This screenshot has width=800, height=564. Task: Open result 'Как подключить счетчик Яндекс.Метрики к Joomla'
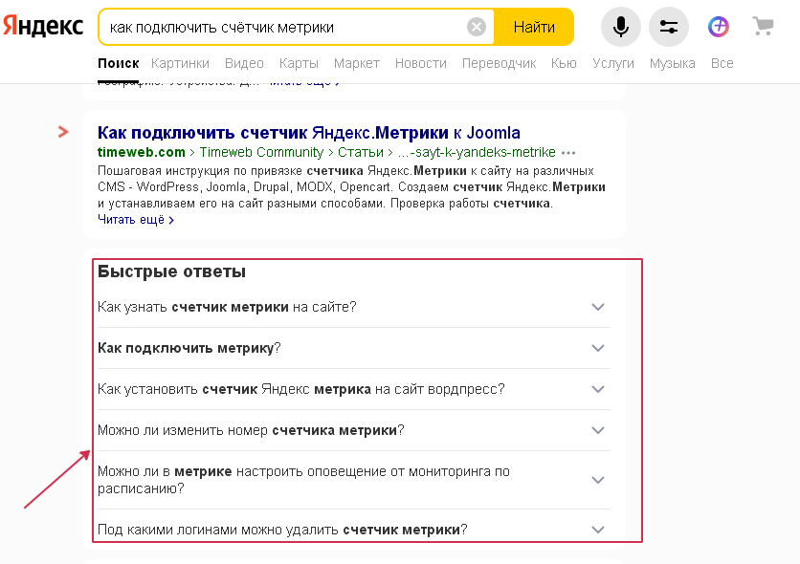click(309, 133)
